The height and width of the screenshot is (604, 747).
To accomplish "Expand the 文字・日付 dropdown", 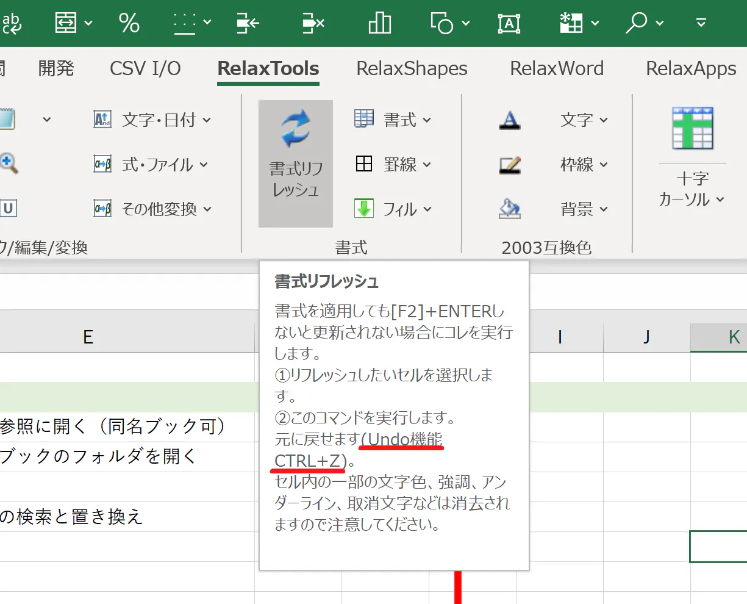I will click(152, 120).
